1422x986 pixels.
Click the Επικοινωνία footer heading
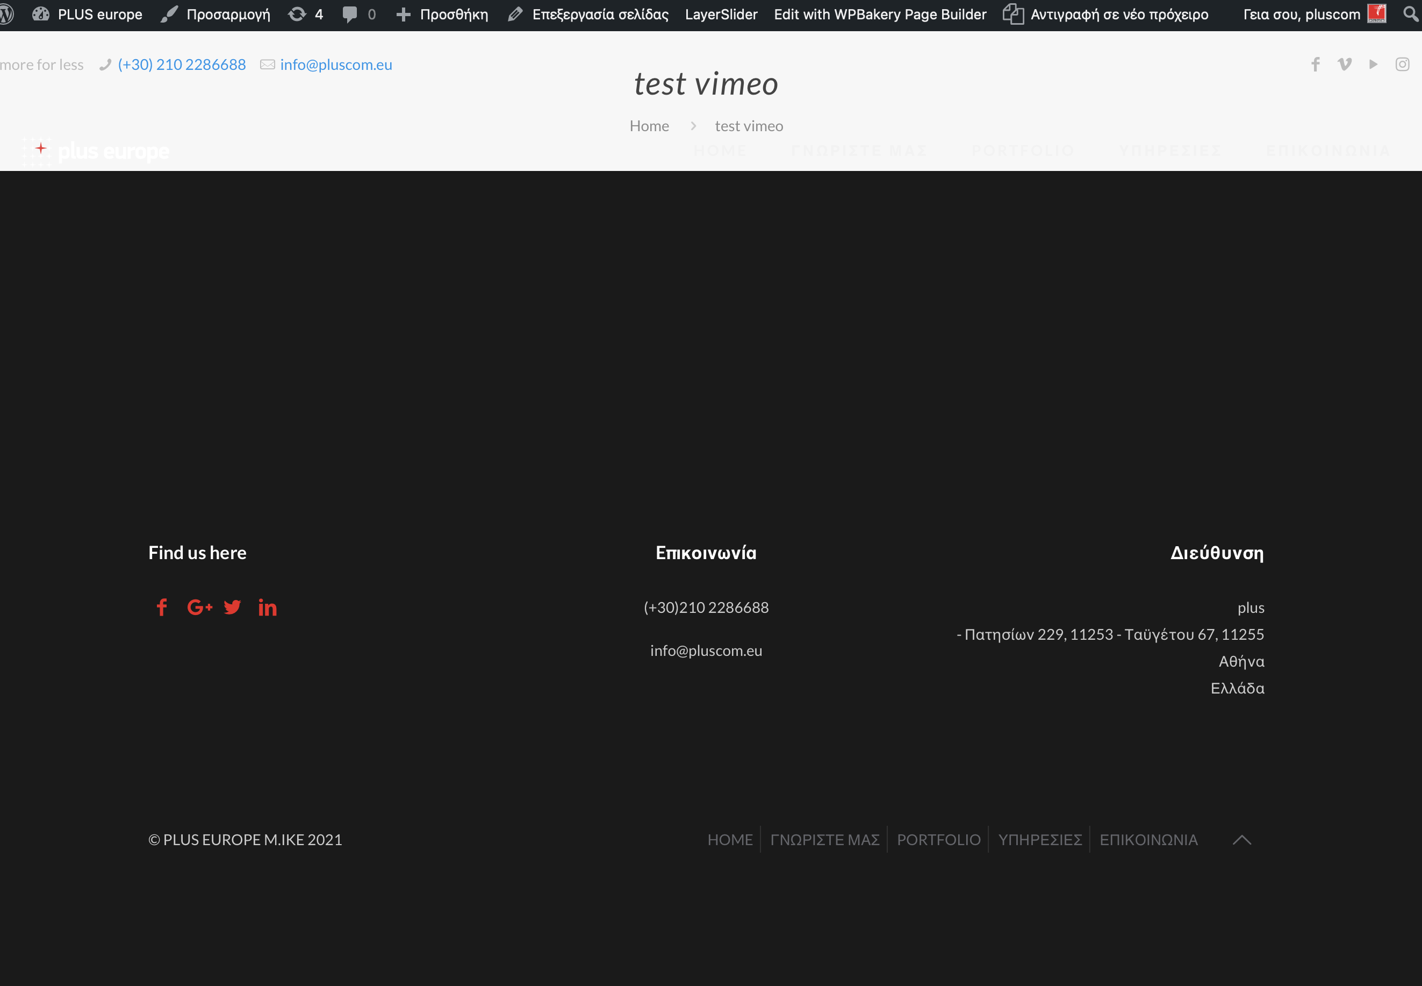click(x=706, y=553)
